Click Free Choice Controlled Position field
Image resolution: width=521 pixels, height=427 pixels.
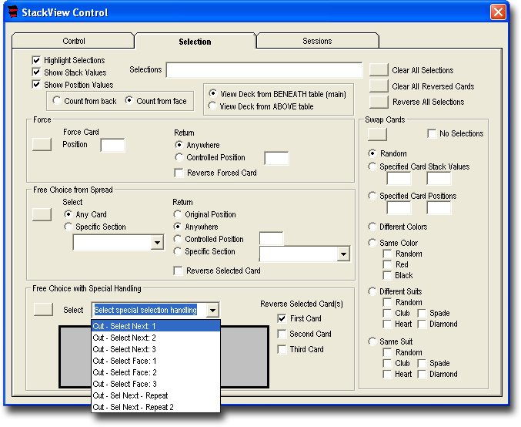[x=271, y=238]
